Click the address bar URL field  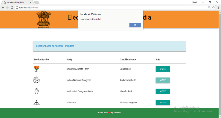pos(111,8)
